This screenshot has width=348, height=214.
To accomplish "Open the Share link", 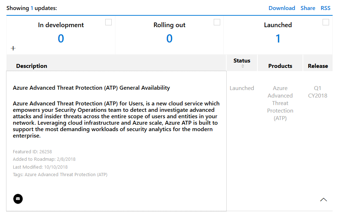I will coord(308,8).
